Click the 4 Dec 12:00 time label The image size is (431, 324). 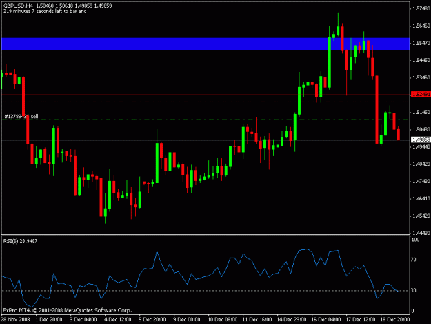118,320
